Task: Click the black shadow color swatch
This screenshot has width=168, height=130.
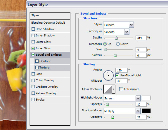Action: click(x=146, y=111)
